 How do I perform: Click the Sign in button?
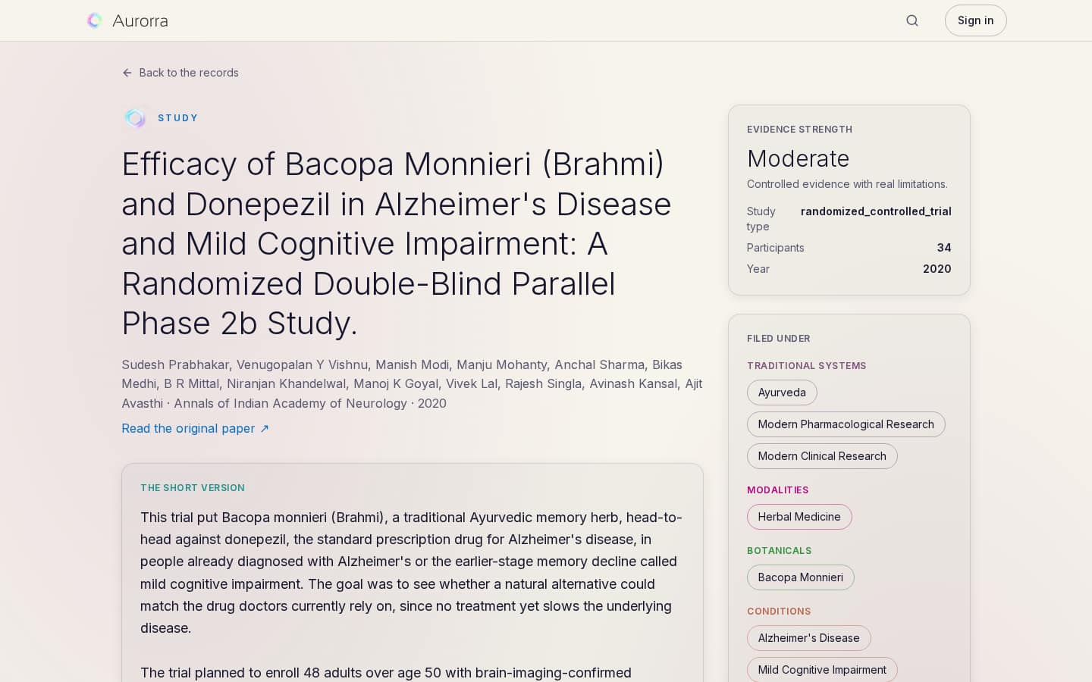tap(975, 20)
